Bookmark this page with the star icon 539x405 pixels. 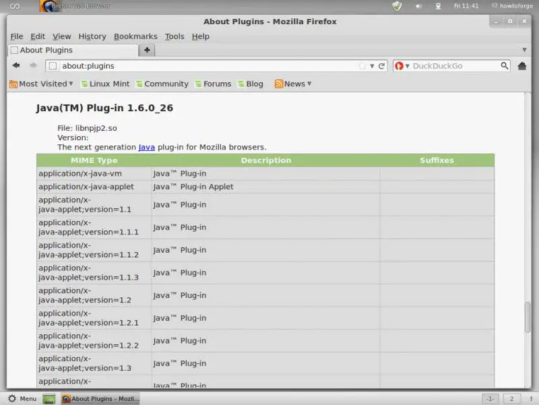click(x=362, y=66)
